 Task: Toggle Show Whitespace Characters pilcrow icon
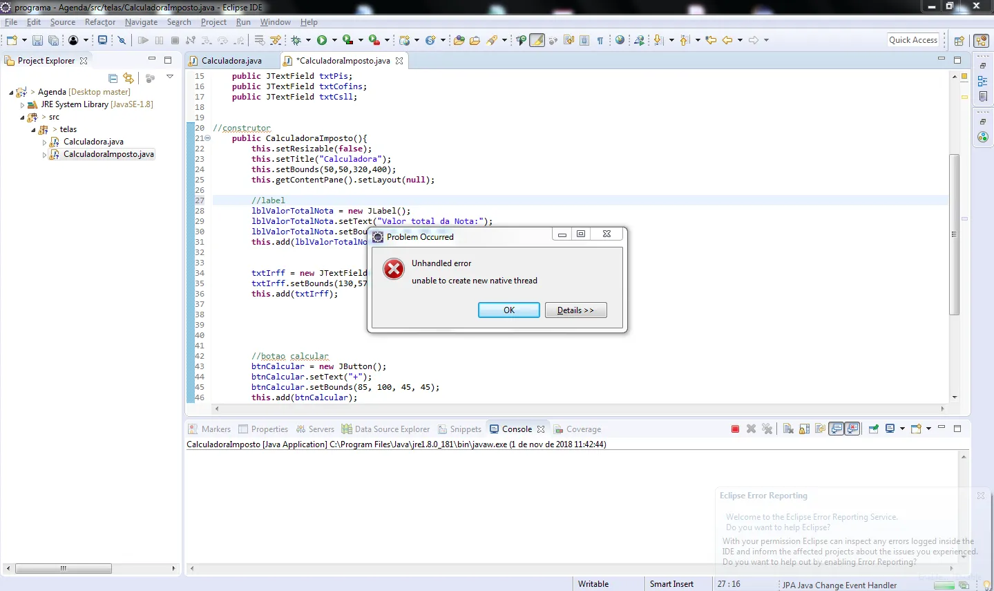click(600, 40)
